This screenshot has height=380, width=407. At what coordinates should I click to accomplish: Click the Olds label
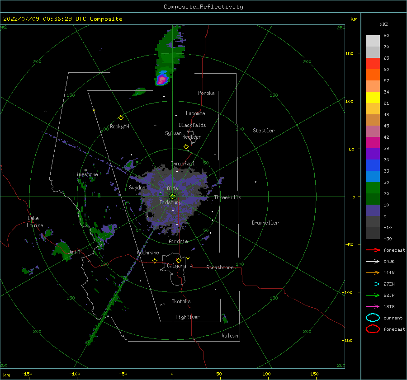coord(172,188)
